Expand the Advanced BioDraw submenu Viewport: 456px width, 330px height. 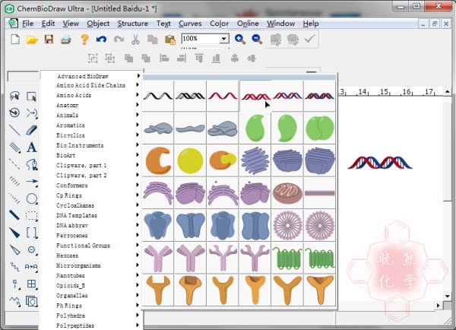click(90, 76)
